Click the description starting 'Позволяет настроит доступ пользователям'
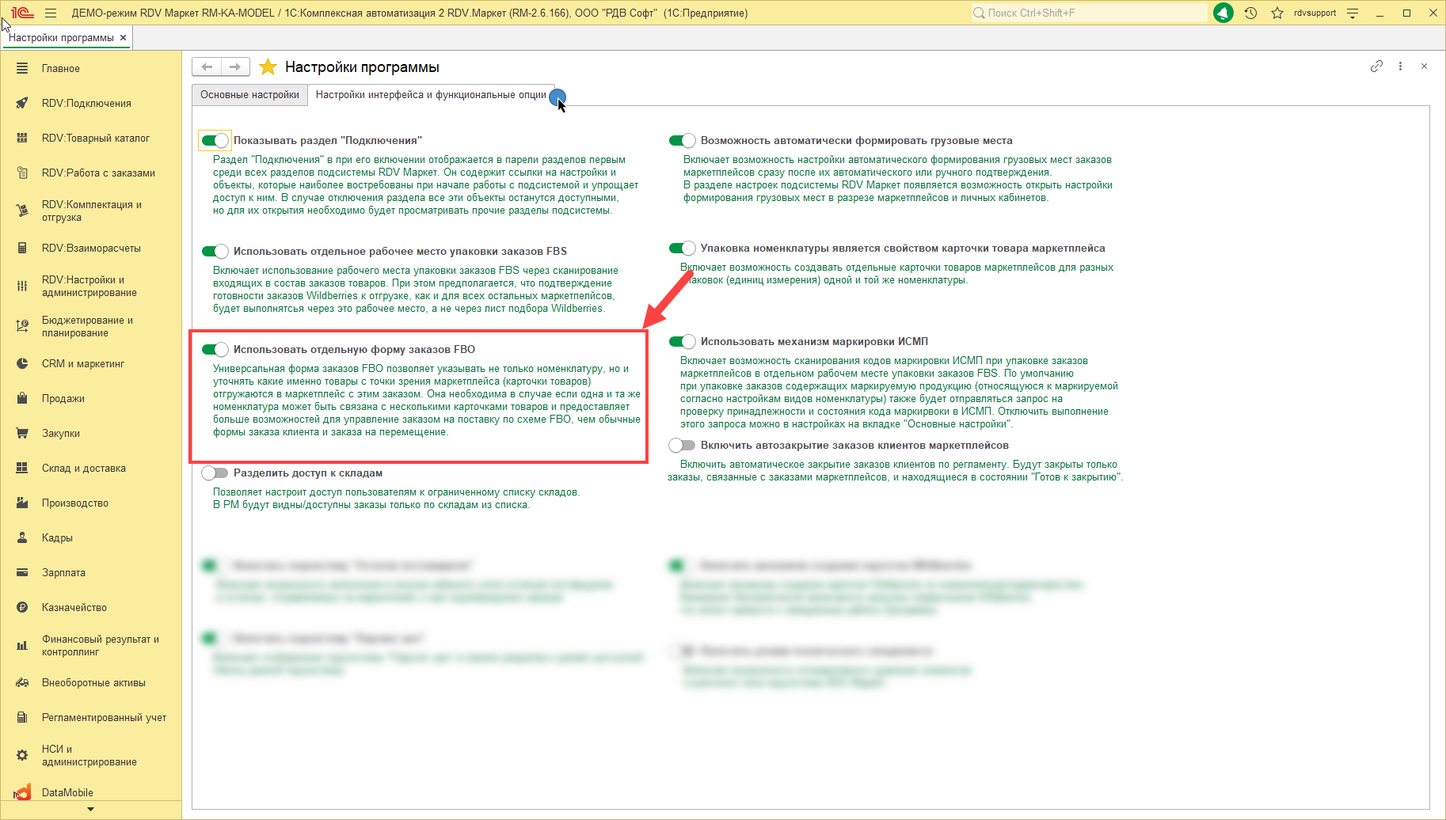 [396, 499]
